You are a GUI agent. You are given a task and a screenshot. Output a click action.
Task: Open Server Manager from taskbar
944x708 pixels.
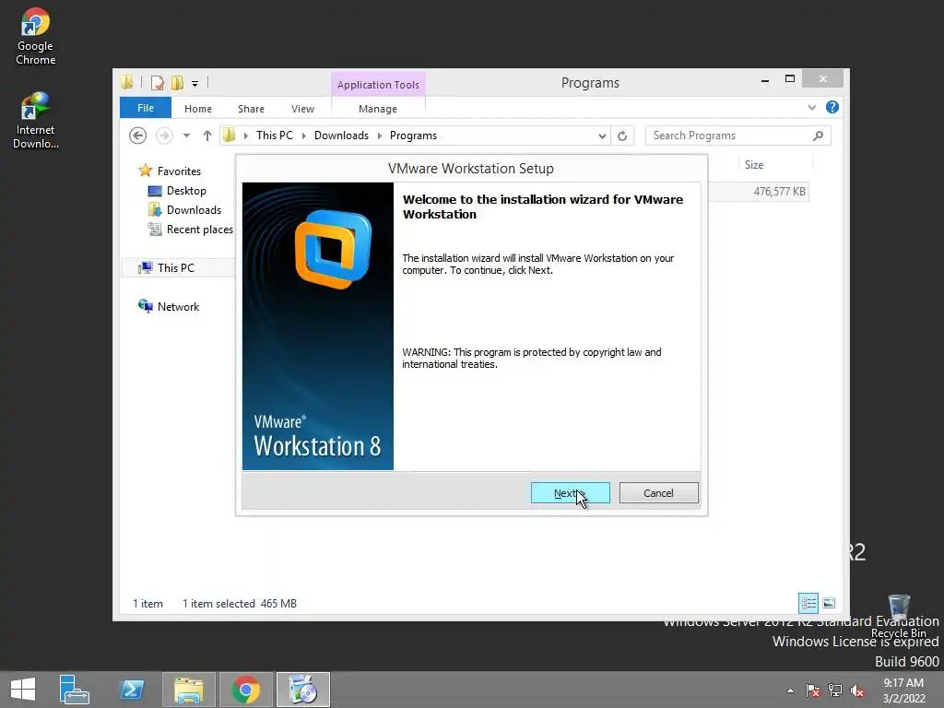(74, 690)
